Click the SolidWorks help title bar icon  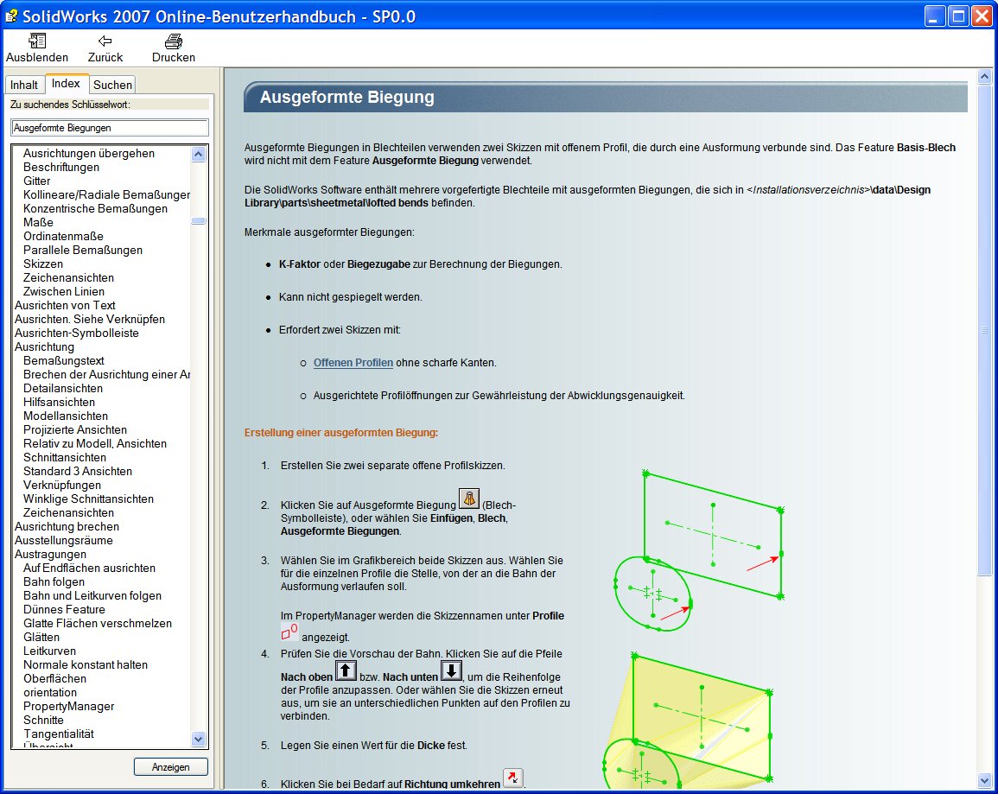(11, 16)
